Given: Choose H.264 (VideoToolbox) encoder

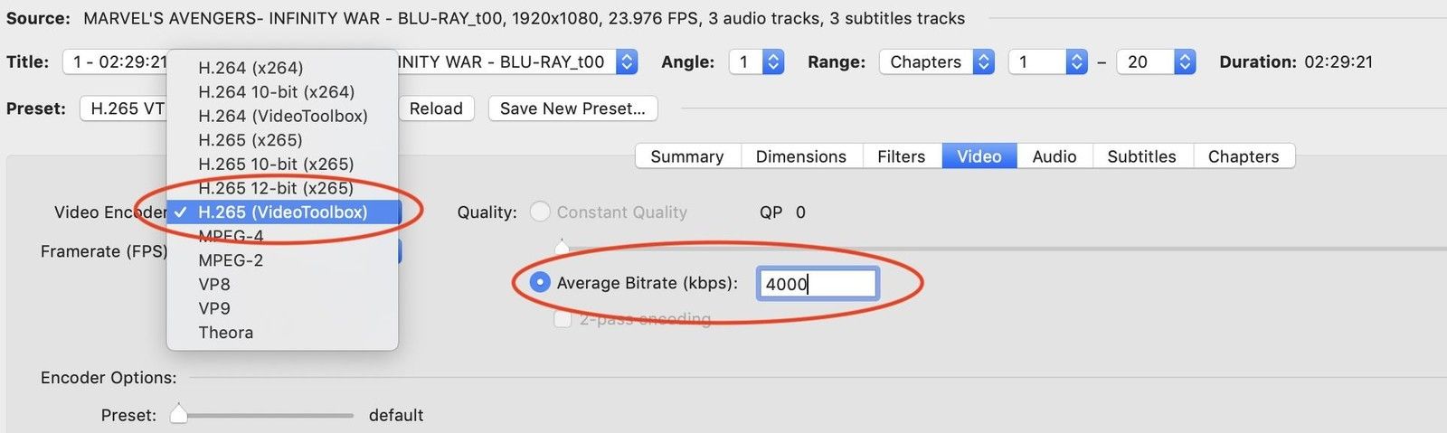Looking at the screenshot, I should pos(282,116).
